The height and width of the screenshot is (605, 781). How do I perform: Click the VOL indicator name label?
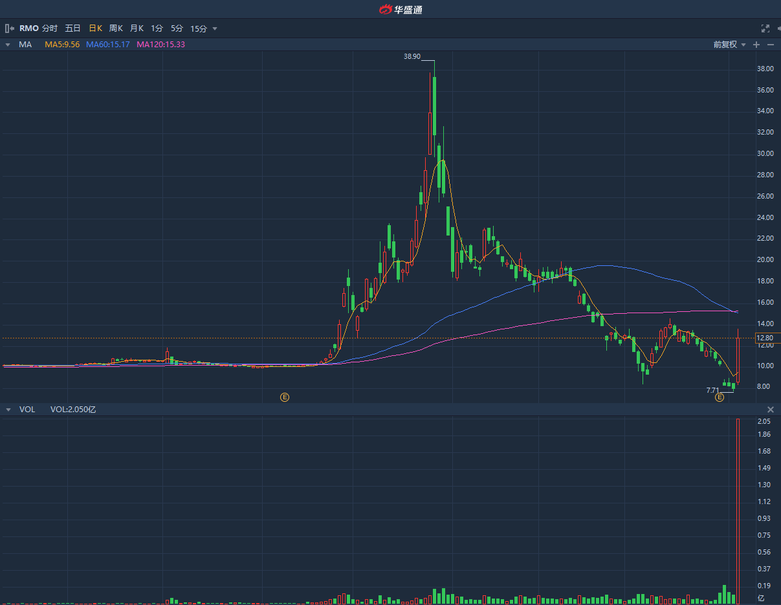pos(27,410)
